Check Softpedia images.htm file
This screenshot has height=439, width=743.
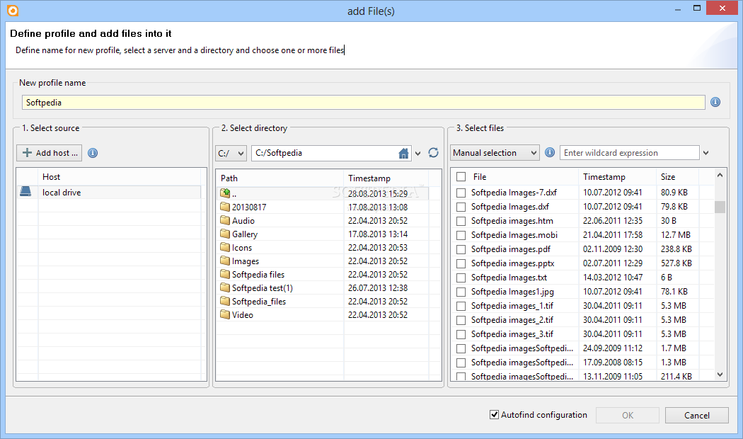461,222
